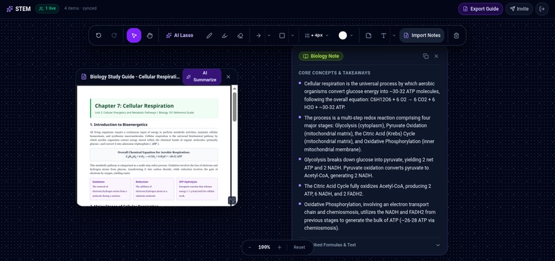The image size is (555, 261).
Task: Click the study guide card resize handle
Action: [x=232, y=200]
